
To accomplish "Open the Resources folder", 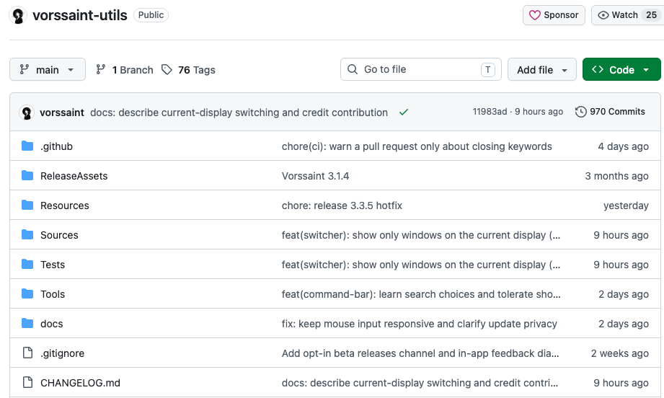I will pos(64,205).
